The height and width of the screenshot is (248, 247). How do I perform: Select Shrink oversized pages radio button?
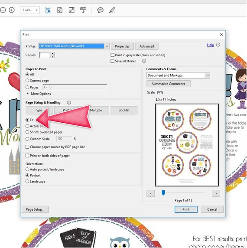[27, 132]
